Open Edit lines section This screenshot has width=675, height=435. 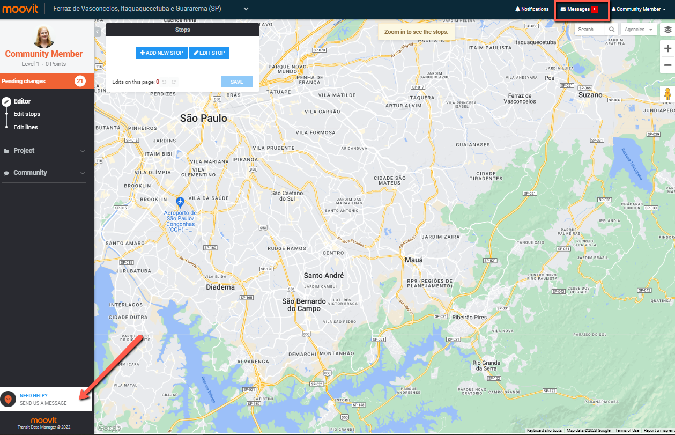coord(26,127)
